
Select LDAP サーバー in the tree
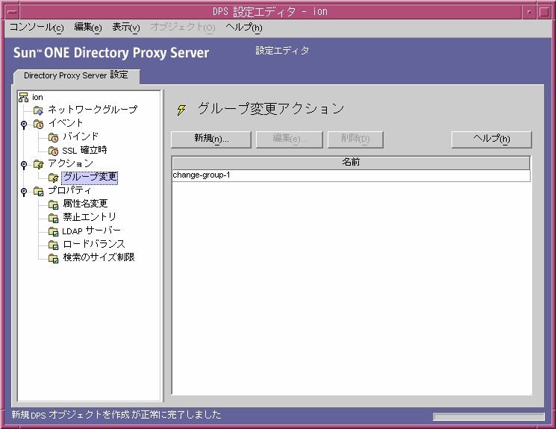tap(92, 231)
